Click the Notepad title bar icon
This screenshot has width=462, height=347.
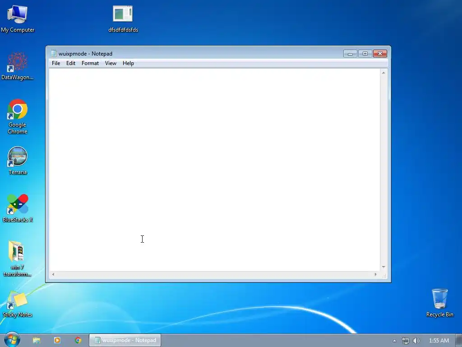click(54, 53)
